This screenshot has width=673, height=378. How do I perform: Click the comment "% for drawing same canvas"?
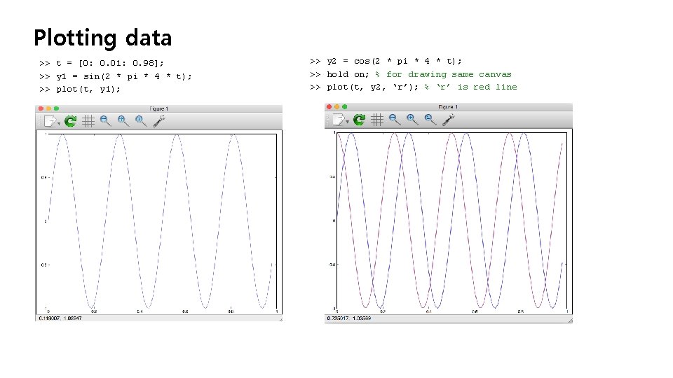pyautogui.click(x=443, y=74)
